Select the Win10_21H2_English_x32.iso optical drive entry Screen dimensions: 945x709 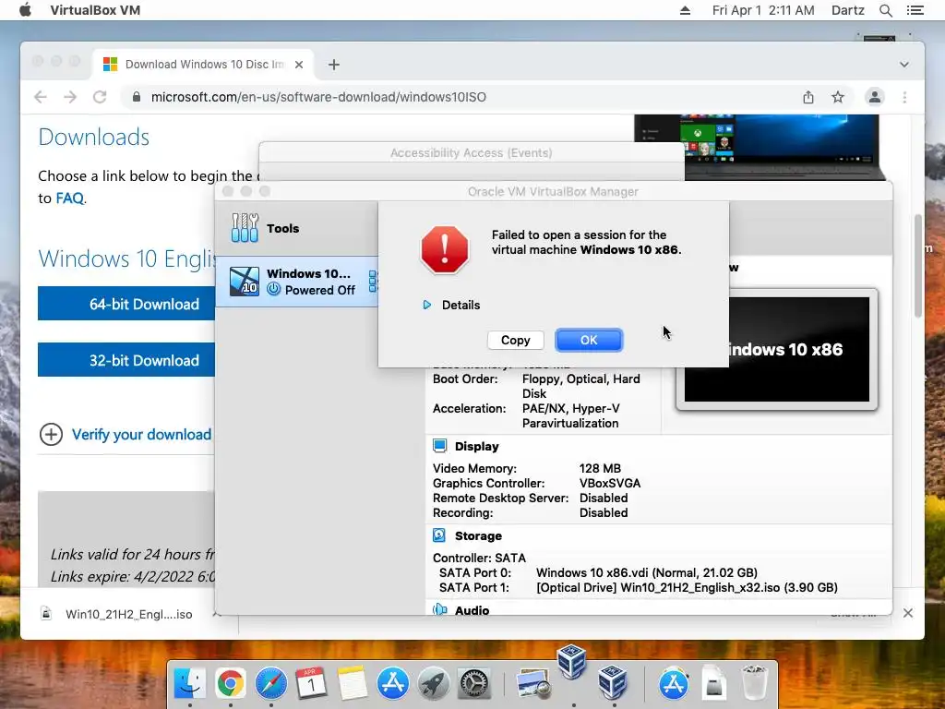coord(687,587)
